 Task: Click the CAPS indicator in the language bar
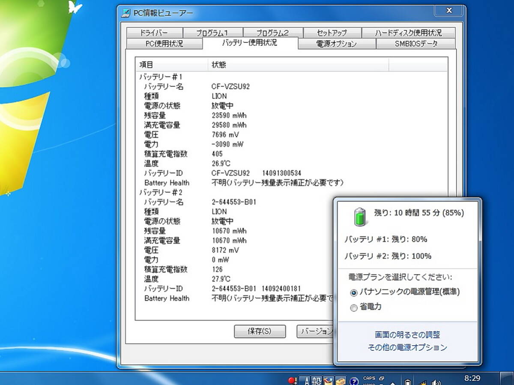click(x=369, y=378)
